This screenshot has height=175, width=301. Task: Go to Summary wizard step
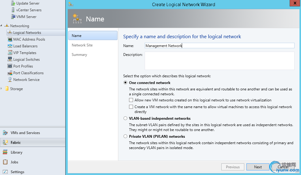pos(79,55)
